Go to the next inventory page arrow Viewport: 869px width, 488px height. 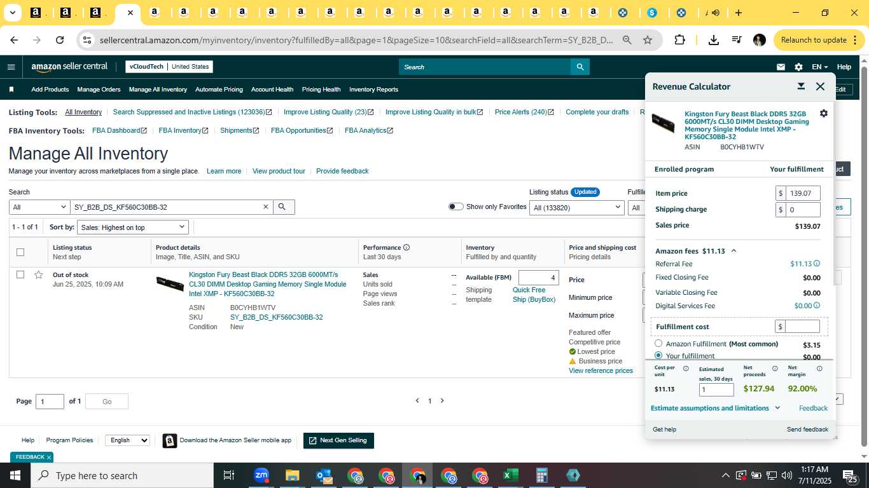coord(442,401)
